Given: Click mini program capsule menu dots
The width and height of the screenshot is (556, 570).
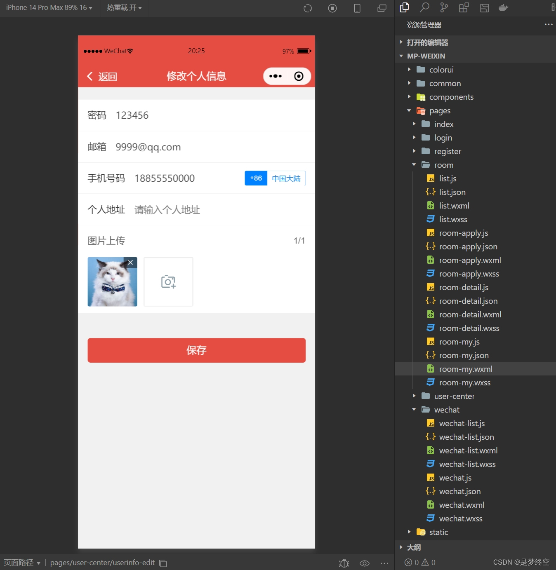Looking at the screenshot, I should point(275,76).
